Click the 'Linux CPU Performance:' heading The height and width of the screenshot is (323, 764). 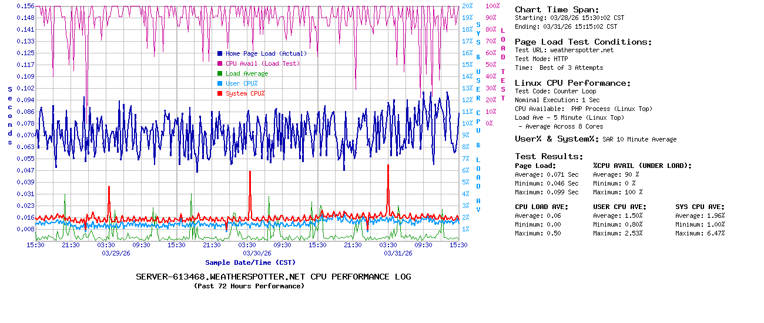coord(572,83)
